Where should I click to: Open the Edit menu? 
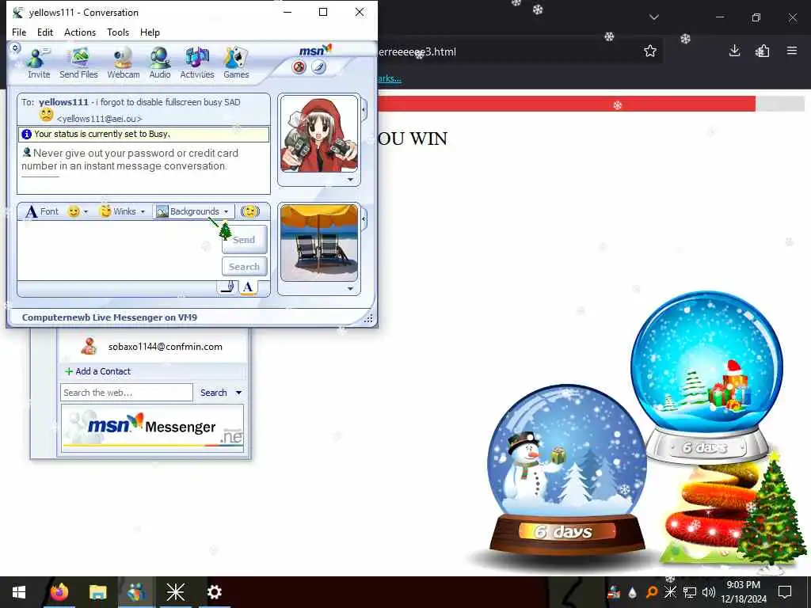pyautogui.click(x=45, y=32)
